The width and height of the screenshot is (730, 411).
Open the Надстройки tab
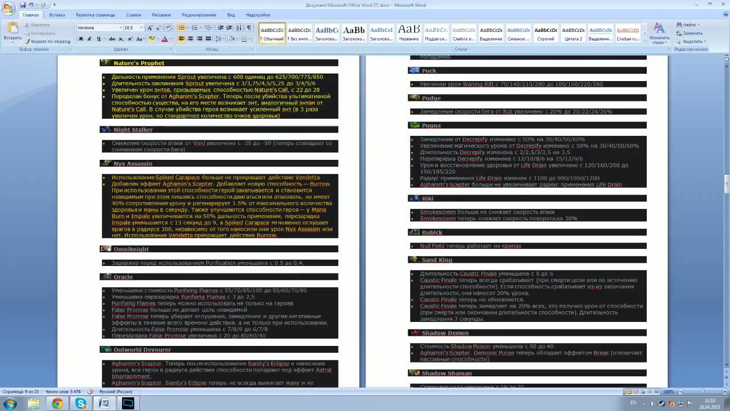258,15
